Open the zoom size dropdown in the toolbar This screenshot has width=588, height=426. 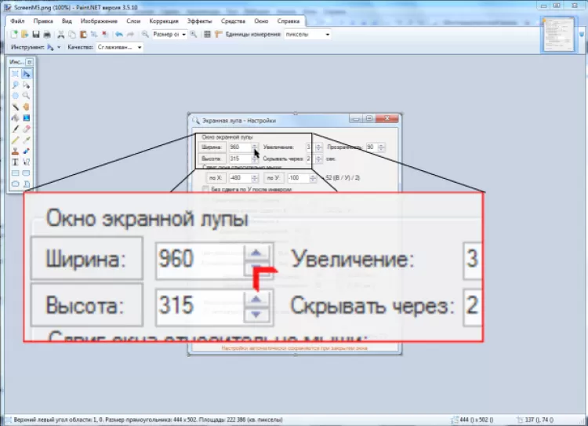(x=169, y=35)
